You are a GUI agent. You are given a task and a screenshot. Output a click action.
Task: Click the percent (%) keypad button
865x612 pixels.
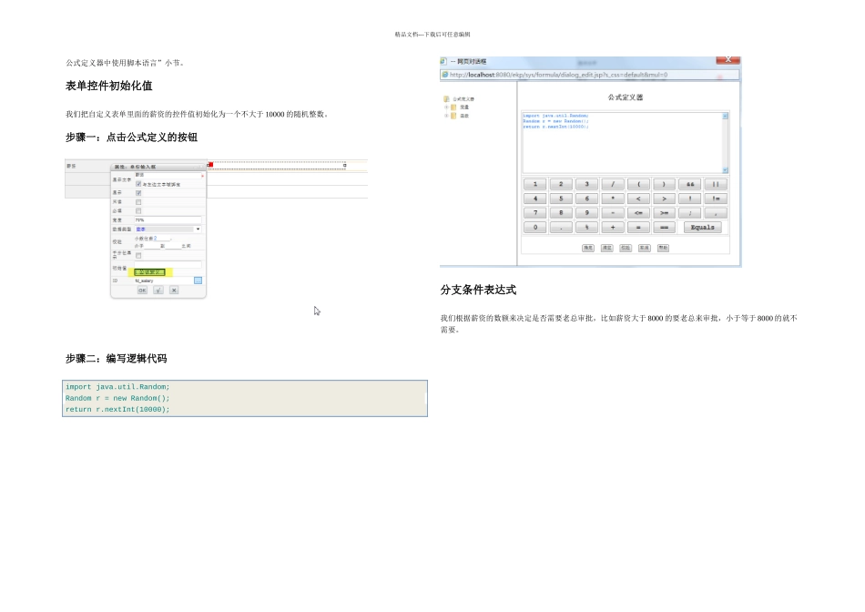tap(587, 228)
